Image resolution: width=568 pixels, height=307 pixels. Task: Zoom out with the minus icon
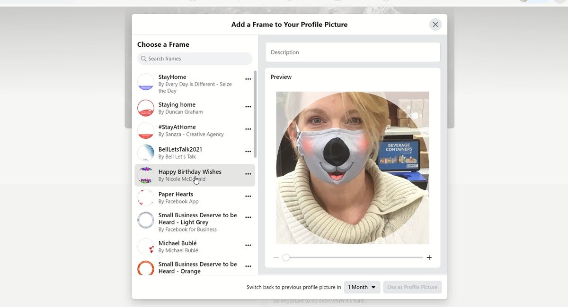(276, 257)
